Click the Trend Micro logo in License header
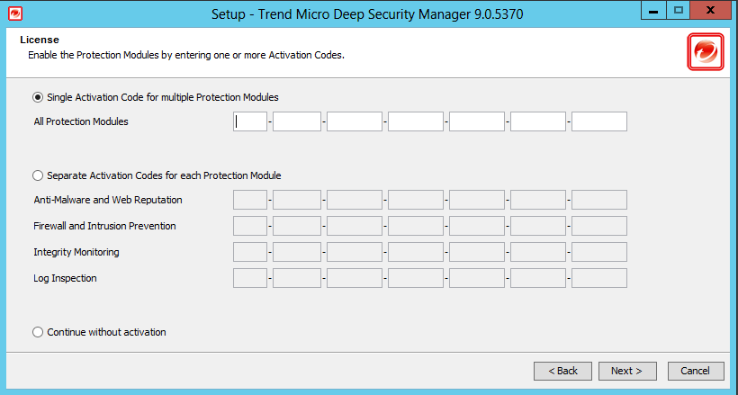Viewport: 738px width, 395px height. pos(705,52)
